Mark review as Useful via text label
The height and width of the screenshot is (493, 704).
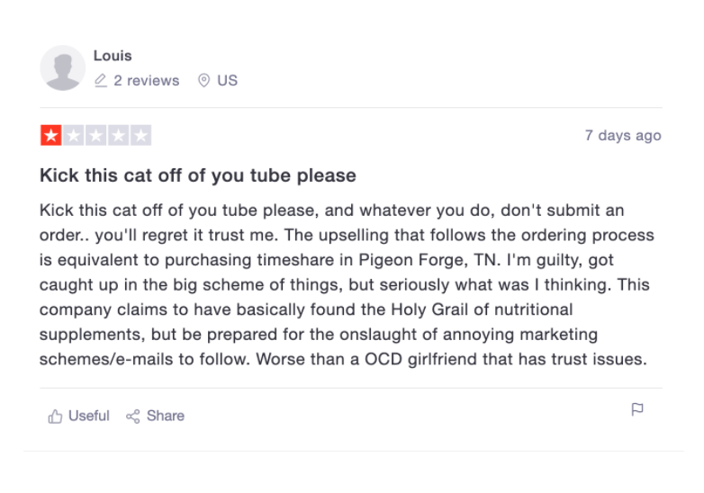click(x=89, y=417)
